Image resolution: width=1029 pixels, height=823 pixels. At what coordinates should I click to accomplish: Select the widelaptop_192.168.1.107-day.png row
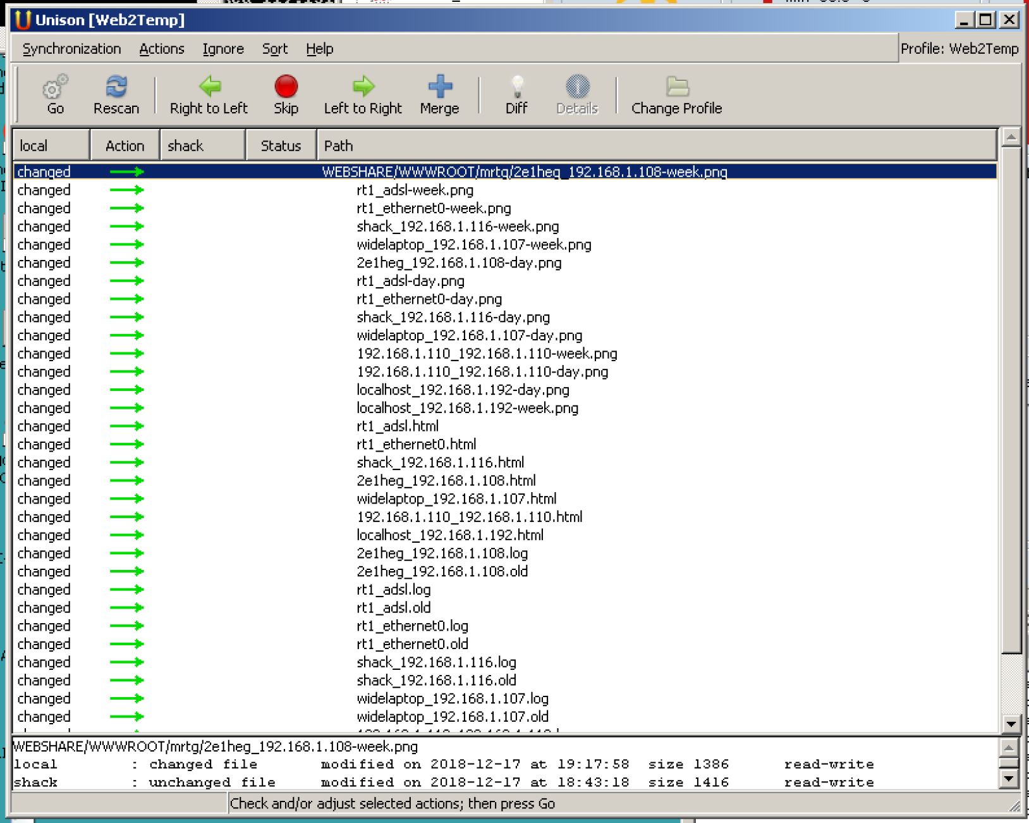point(505,335)
